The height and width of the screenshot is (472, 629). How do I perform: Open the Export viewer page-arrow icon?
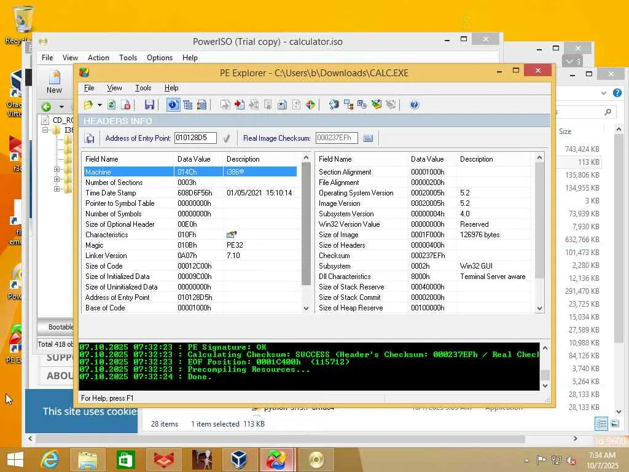225,105
